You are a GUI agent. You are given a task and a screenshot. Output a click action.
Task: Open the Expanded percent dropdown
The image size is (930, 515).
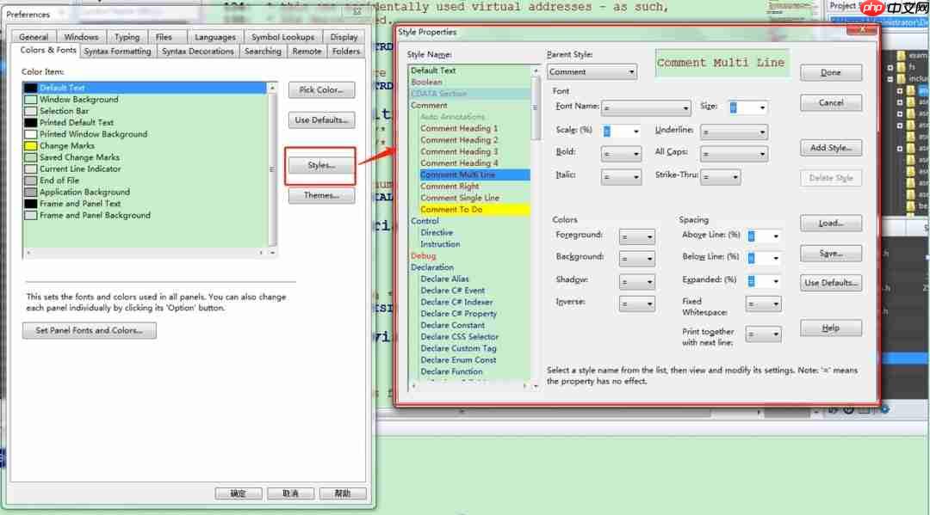pos(764,281)
